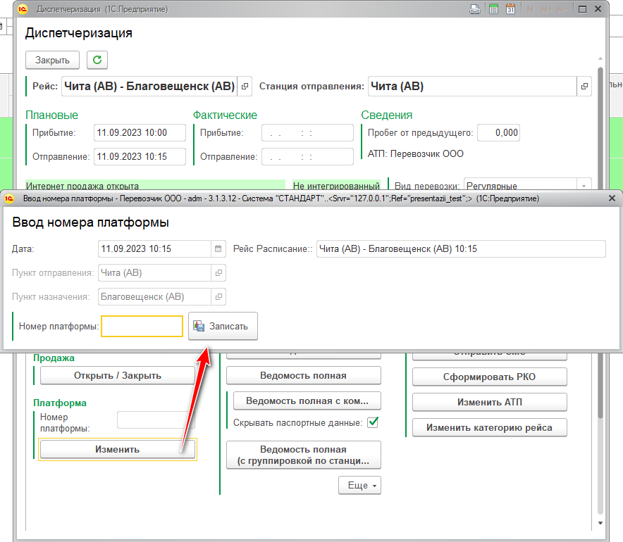
Task: Open the calculator icon in title bar
Action: [x=494, y=9]
